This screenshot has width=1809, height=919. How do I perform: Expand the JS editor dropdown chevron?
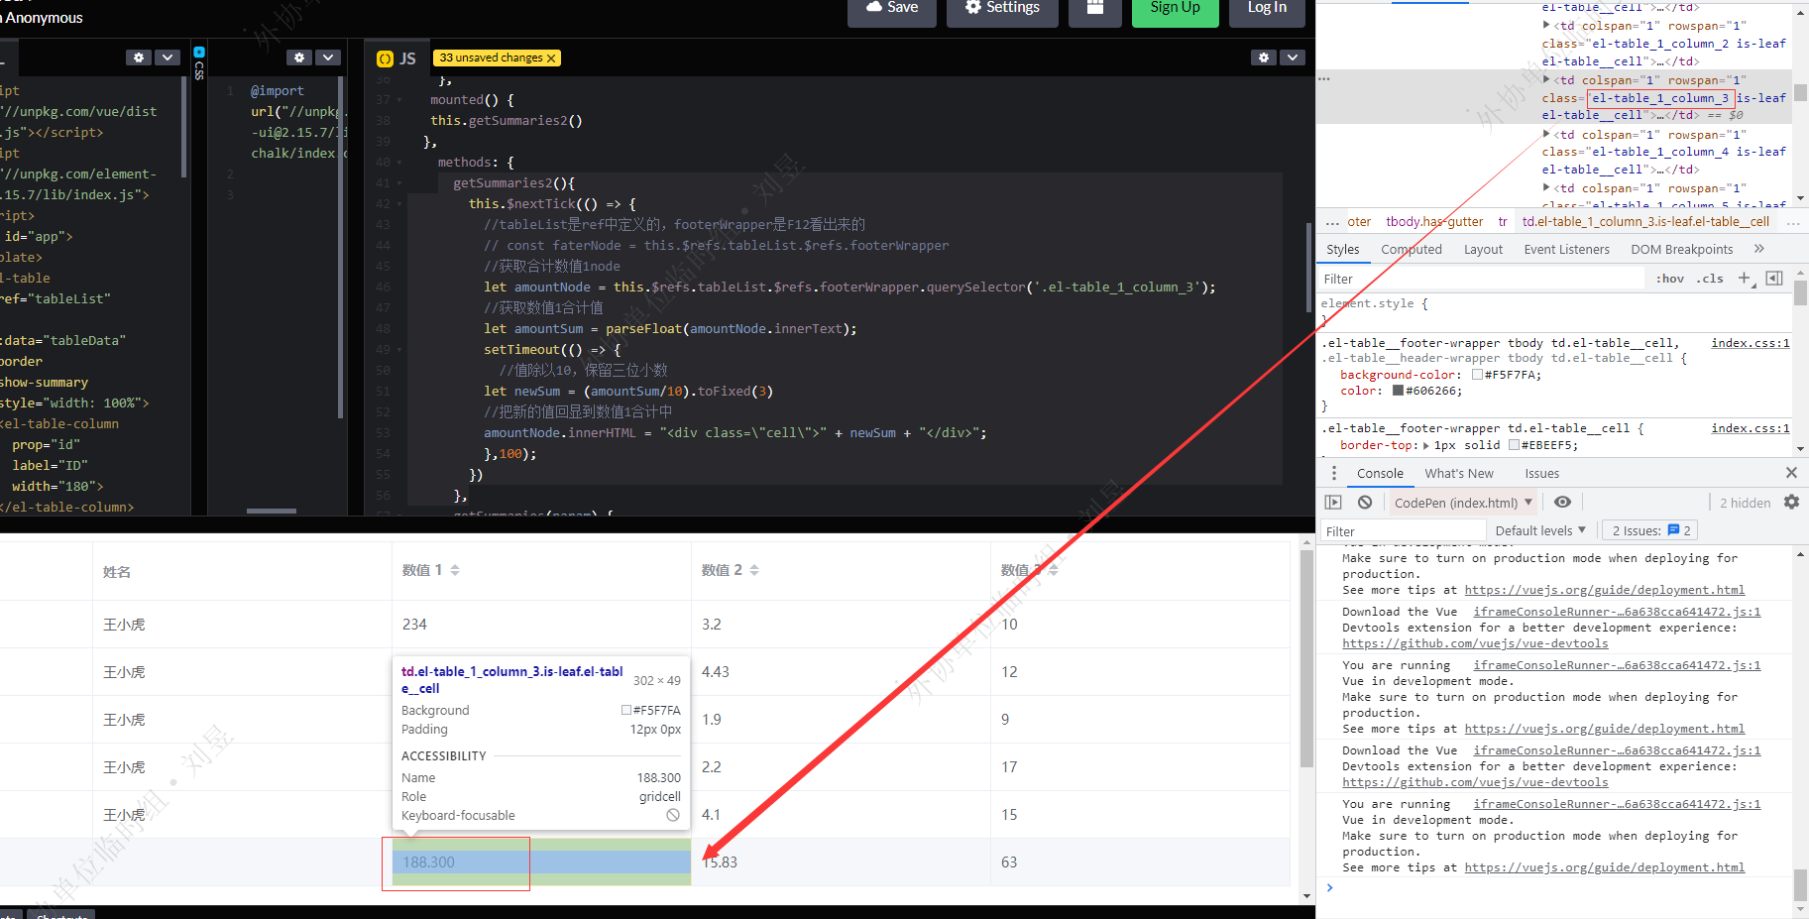1292,57
